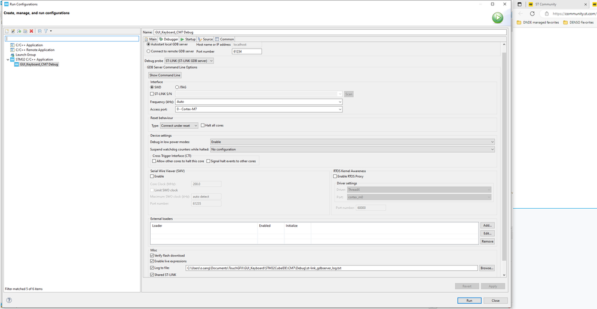The width and height of the screenshot is (597, 309).
Task: Select GUI_Keyboard_CM7 Debug configuration
Action: 36,64
